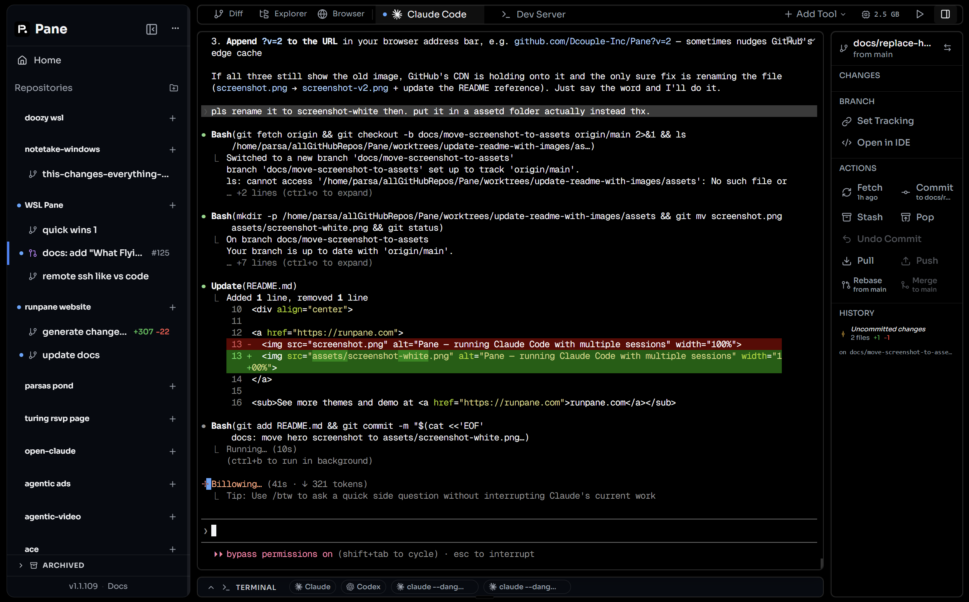Open the Add Tool dropdown
Image resolution: width=969 pixels, height=602 pixels.
pyautogui.click(x=815, y=14)
